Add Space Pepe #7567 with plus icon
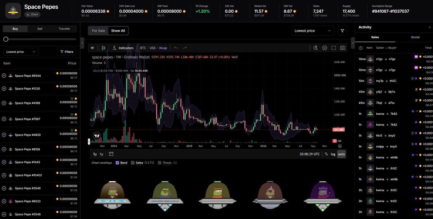 point(4,119)
